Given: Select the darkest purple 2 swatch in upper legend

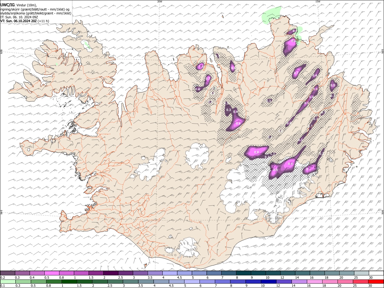Looking at the screenshot, I should pyautogui.click(x=111, y=273).
